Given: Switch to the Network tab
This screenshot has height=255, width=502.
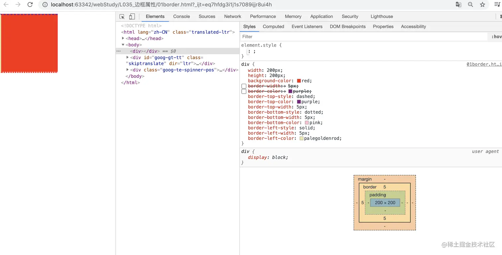Looking at the screenshot, I should pos(232,17).
